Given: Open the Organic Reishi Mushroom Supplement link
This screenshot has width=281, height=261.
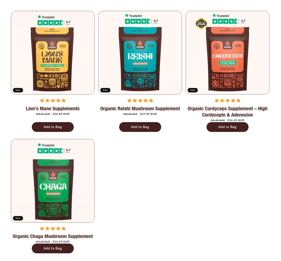Looking at the screenshot, I should [140, 109].
